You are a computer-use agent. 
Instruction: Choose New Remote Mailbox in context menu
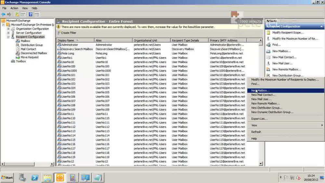pyautogui.click(x=286, y=103)
